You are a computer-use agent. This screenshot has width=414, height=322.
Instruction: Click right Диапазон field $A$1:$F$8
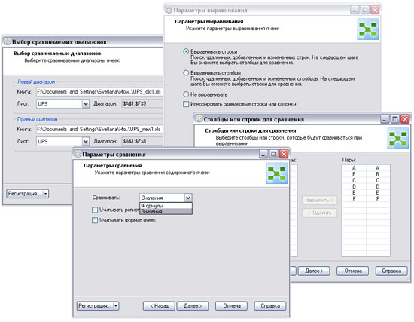[x=142, y=141]
